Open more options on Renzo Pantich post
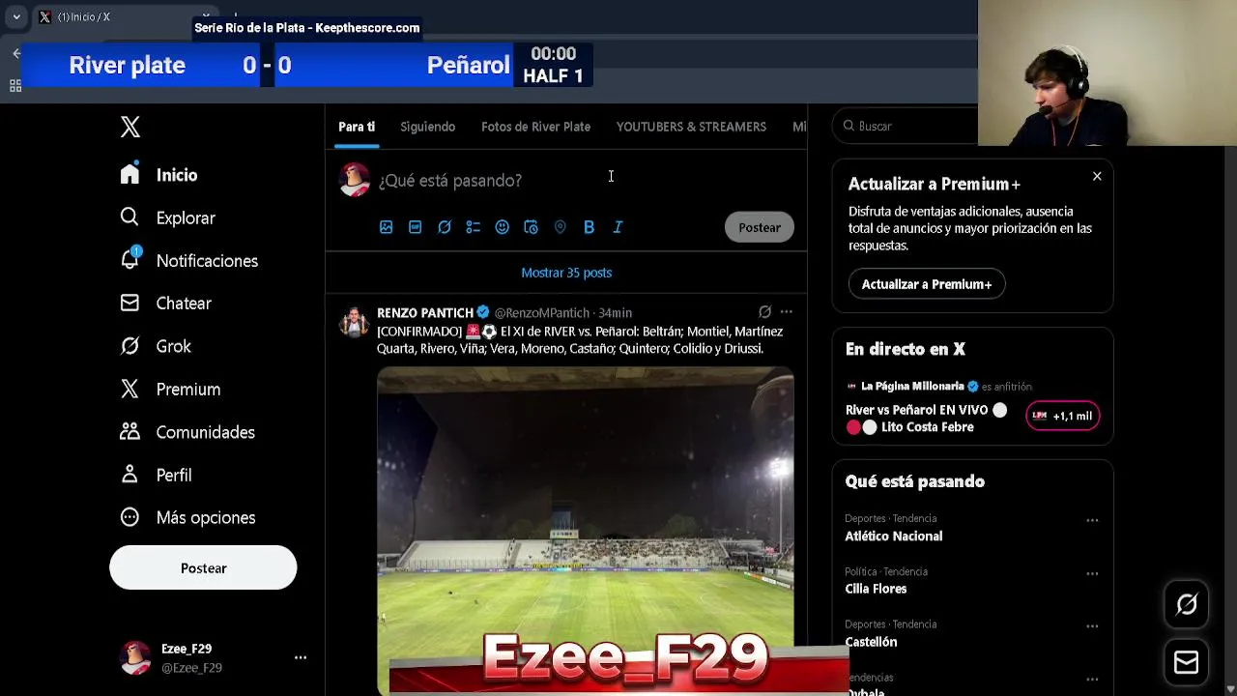This screenshot has height=696, width=1237. click(x=787, y=311)
